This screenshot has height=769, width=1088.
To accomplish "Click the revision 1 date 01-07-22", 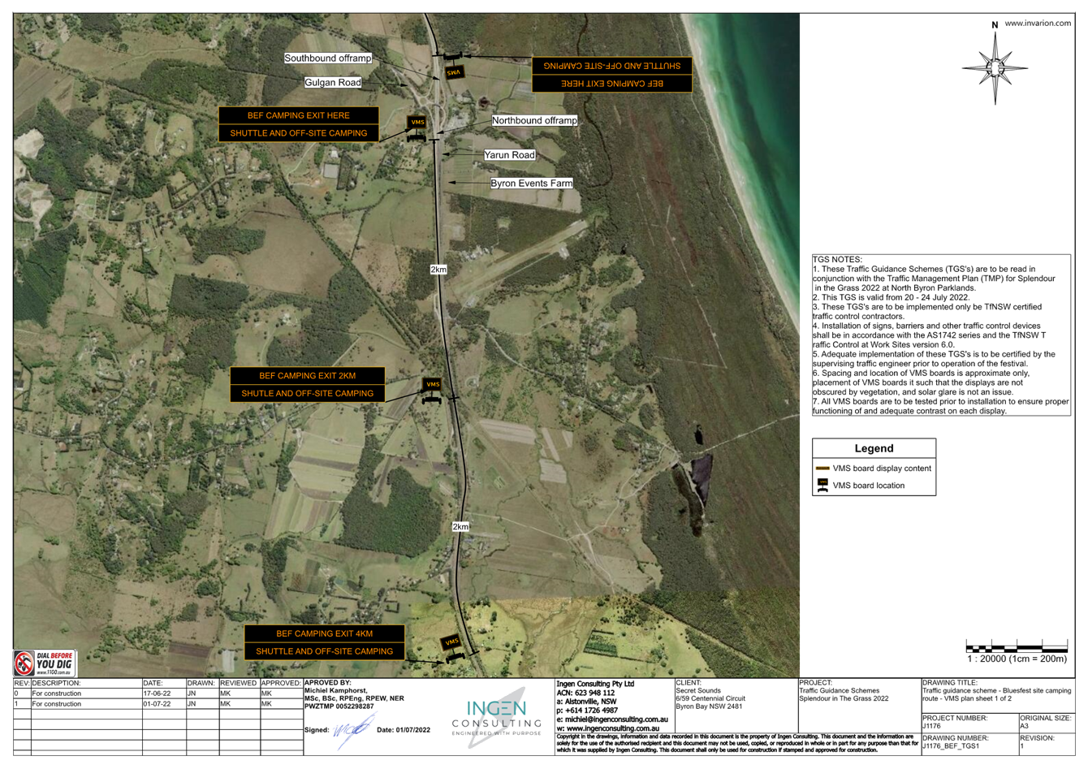I will tap(157, 704).
